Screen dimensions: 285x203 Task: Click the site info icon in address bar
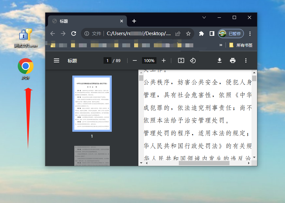pos(87,34)
